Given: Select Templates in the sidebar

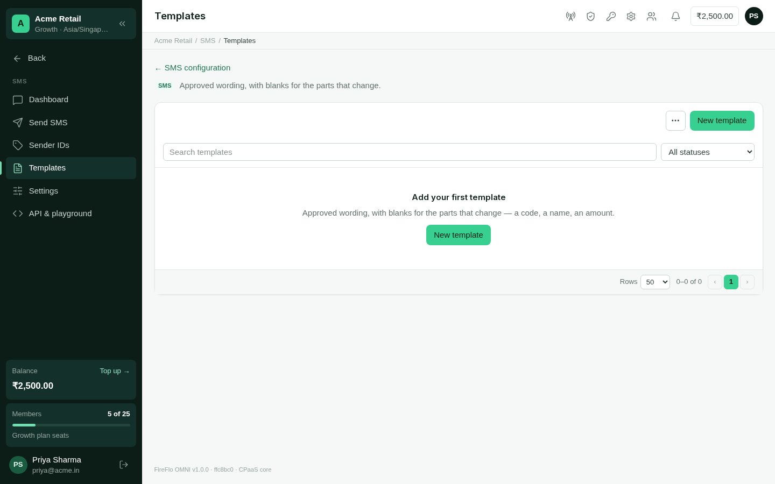Looking at the screenshot, I should pyautogui.click(x=71, y=168).
